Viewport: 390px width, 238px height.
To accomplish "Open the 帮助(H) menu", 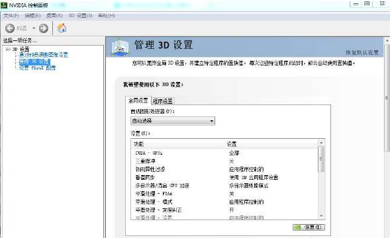I will tap(107, 15).
